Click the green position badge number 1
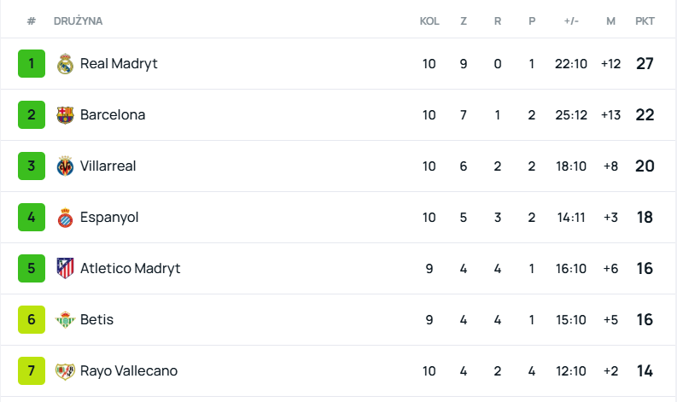The width and height of the screenshot is (677, 402). point(32,64)
